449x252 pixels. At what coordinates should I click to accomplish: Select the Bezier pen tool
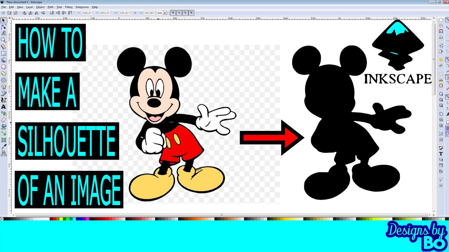coord(4,93)
